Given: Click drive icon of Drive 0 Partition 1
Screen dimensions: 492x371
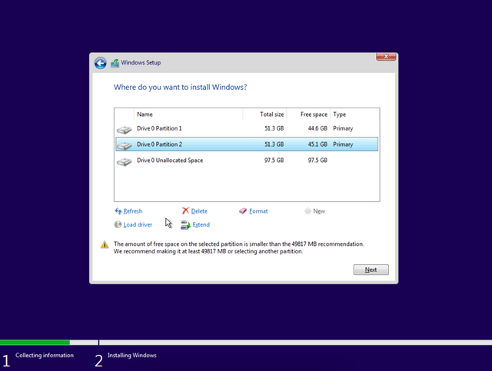Looking at the screenshot, I should click(125, 129).
